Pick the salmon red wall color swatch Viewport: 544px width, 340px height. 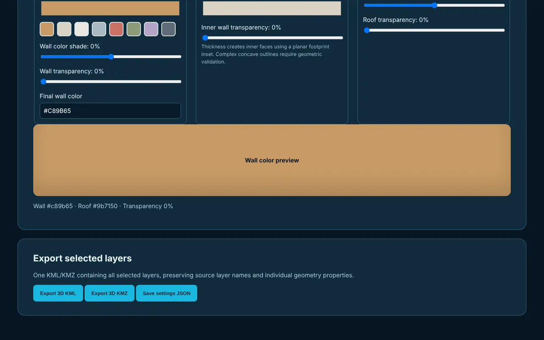coord(116,29)
